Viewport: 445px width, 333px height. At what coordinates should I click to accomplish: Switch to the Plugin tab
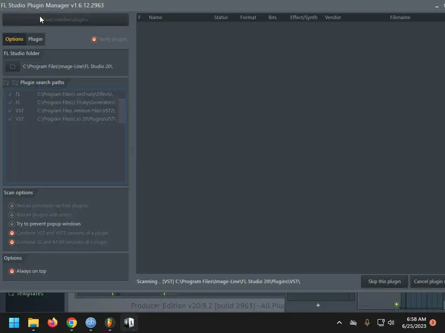35,39
